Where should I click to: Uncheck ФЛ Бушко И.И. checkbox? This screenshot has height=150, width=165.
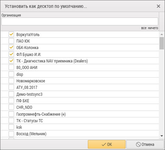pyautogui.click(x=11, y=54)
